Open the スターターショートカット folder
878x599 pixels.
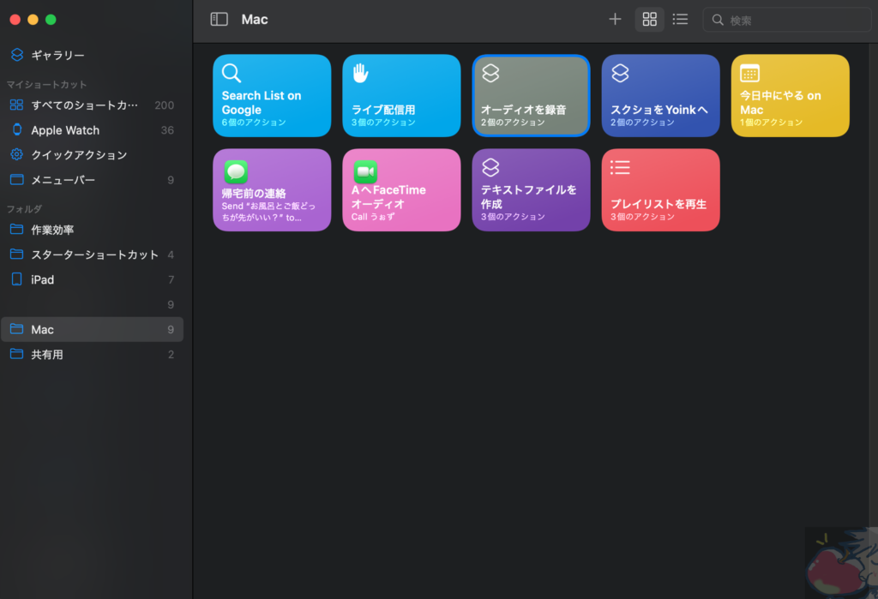coord(94,255)
